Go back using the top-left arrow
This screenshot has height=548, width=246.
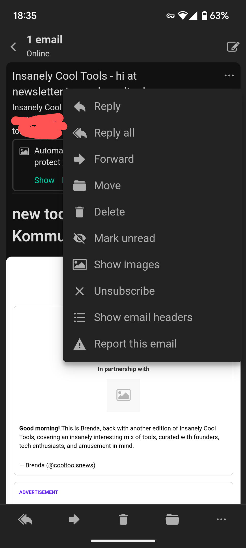click(x=13, y=47)
